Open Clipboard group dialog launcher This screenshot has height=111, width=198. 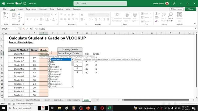click(x=23, y=24)
